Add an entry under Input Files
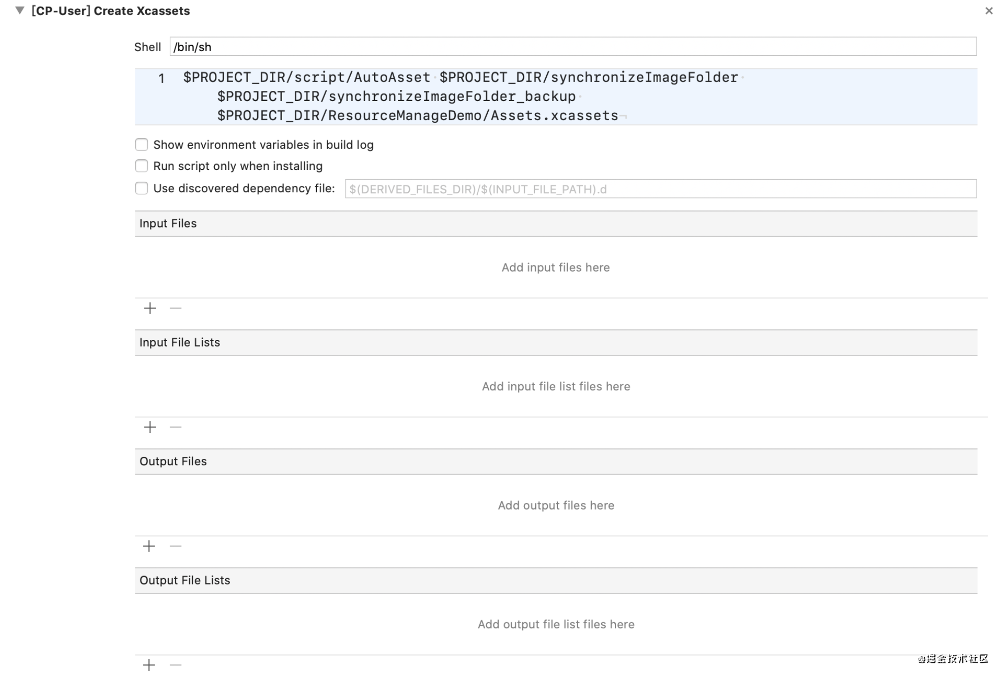The width and height of the screenshot is (1003, 677). pos(150,308)
